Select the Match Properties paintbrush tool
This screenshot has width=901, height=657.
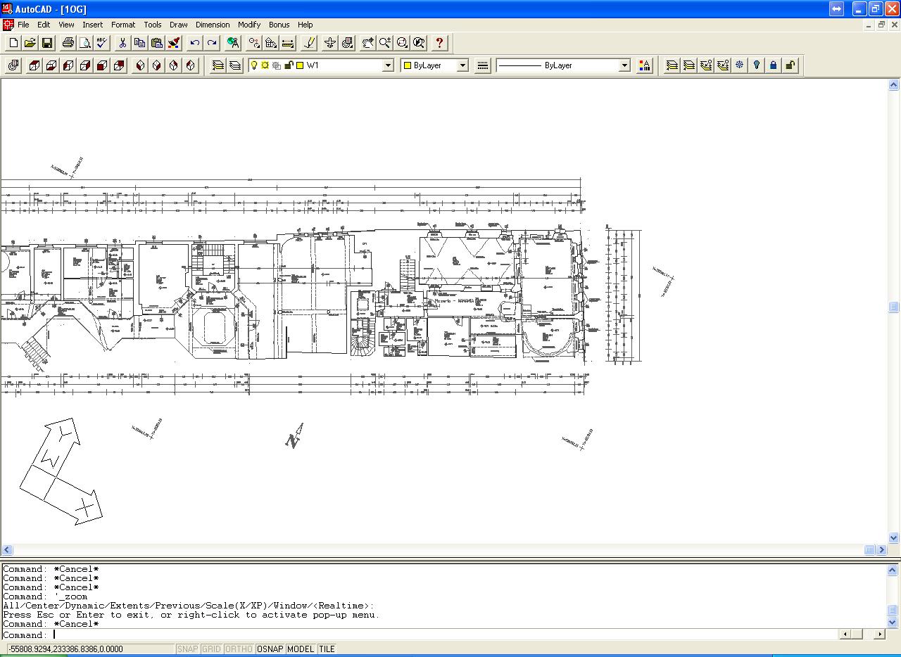(173, 43)
